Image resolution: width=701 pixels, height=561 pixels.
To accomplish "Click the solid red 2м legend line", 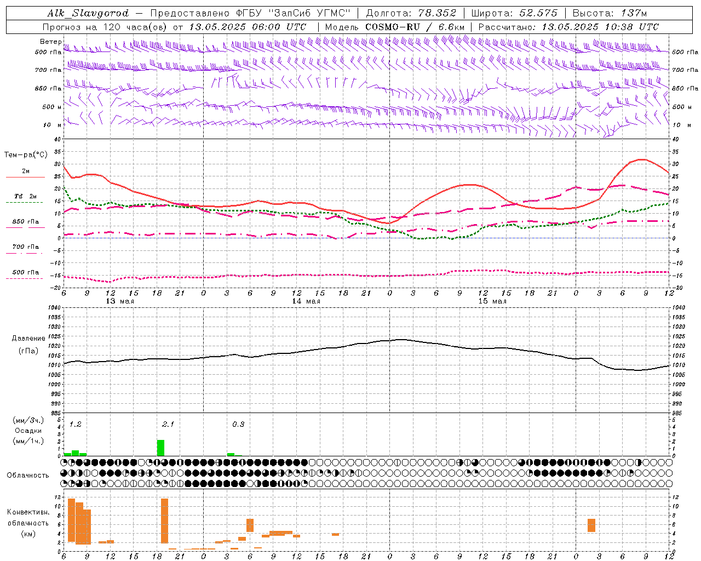I will pyautogui.click(x=25, y=178).
